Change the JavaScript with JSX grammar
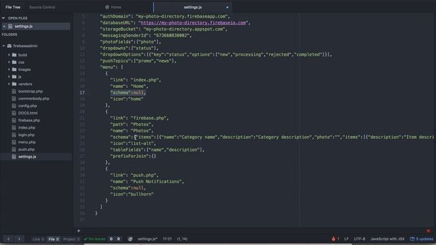This screenshot has height=245, width=436. pos(388,239)
